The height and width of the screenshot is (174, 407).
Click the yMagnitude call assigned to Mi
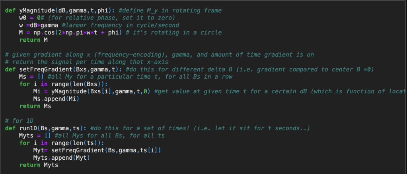[x=67, y=91]
